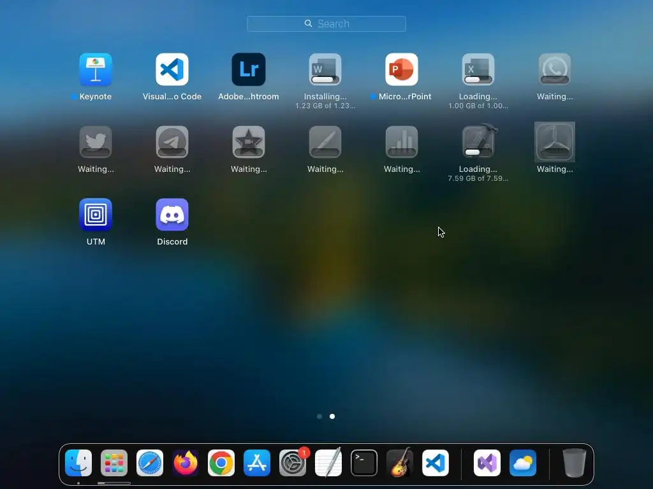The width and height of the screenshot is (653, 489).
Task: Click the waiting Twitter icon
Action: (x=96, y=142)
